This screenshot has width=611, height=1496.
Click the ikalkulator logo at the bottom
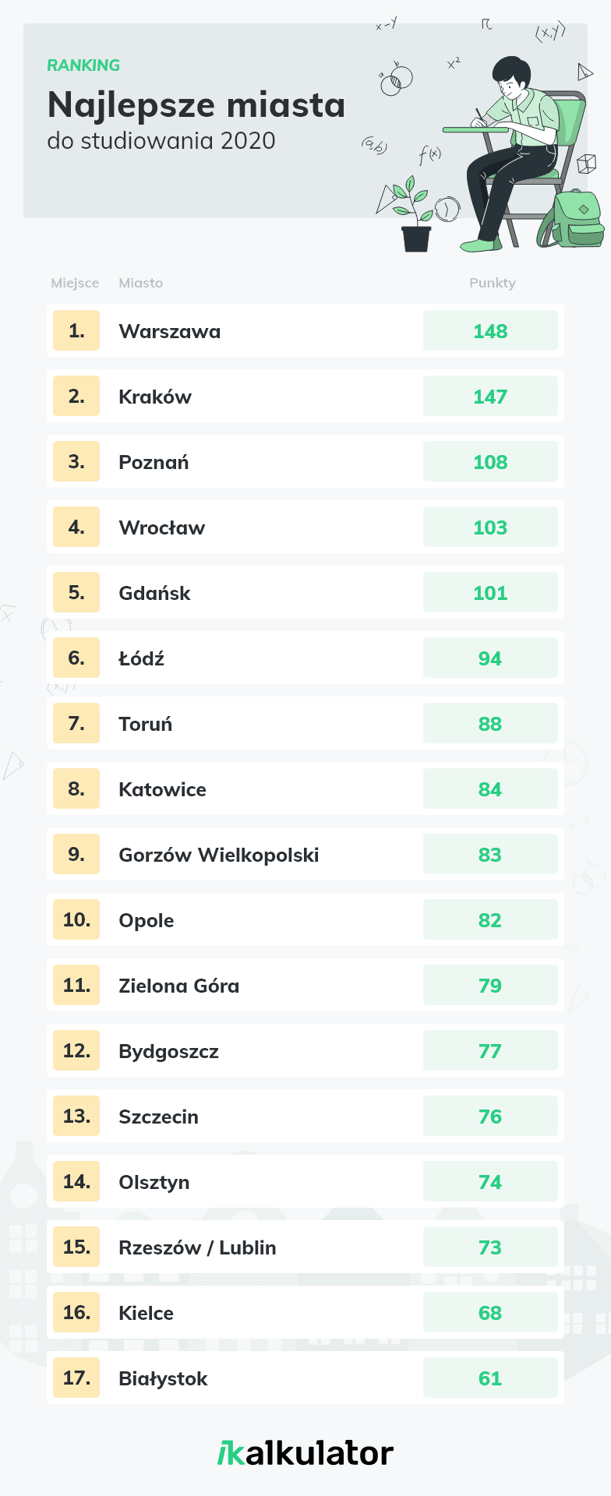pyautogui.click(x=305, y=1453)
